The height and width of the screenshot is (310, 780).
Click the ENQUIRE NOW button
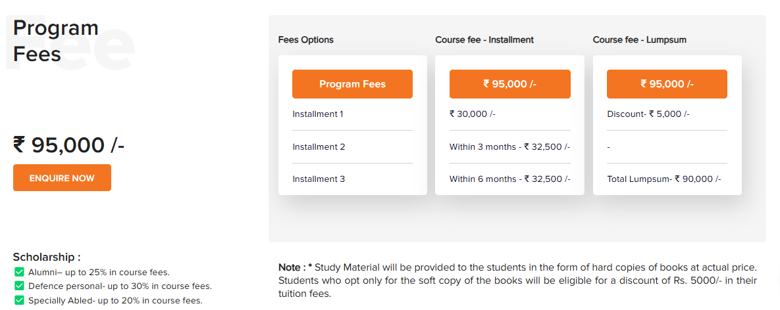click(x=62, y=178)
